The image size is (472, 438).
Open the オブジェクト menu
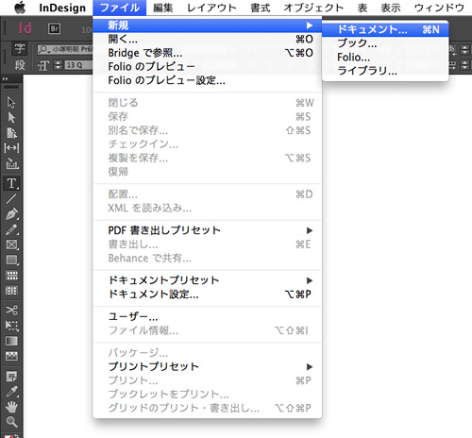[x=313, y=8]
